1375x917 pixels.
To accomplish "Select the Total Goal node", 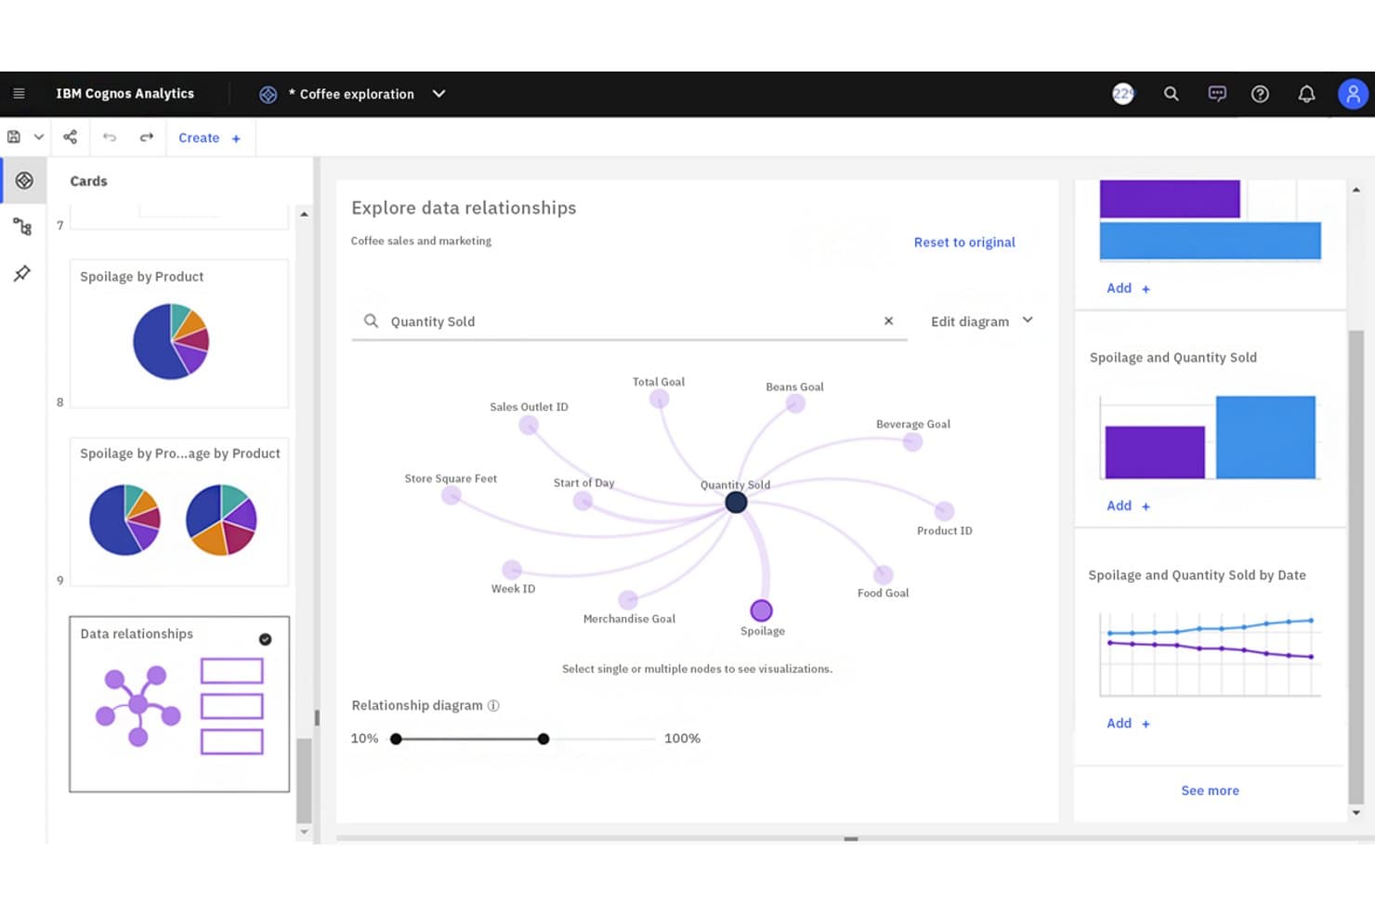I will [x=659, y=400].
